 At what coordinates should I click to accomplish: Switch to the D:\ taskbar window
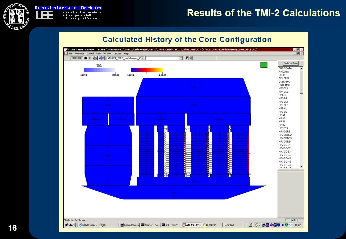tap(108, 225)
